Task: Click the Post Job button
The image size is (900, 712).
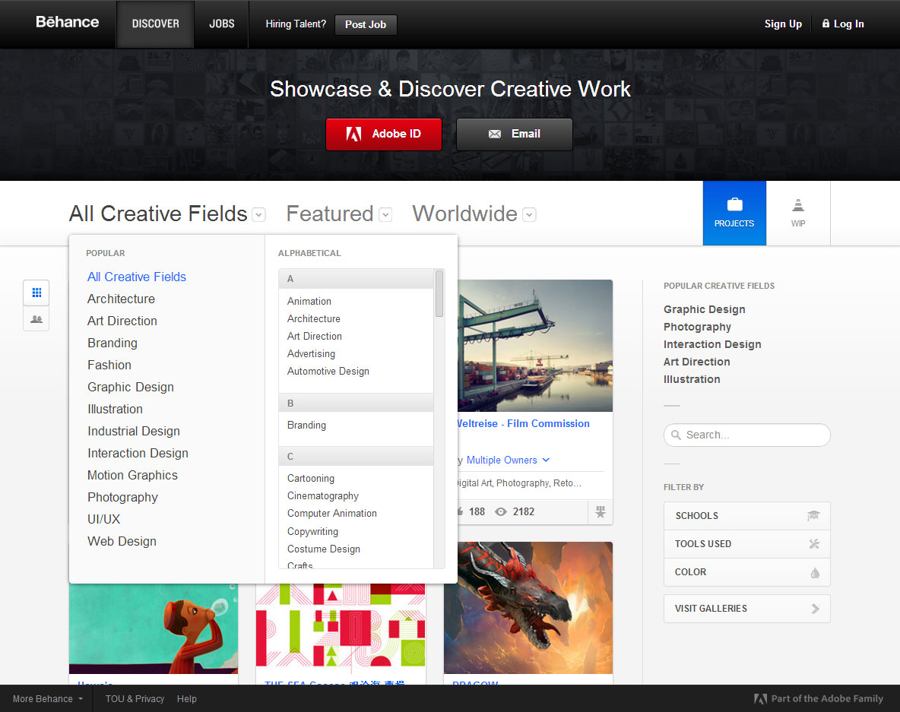Action: (x=366, y=24)
